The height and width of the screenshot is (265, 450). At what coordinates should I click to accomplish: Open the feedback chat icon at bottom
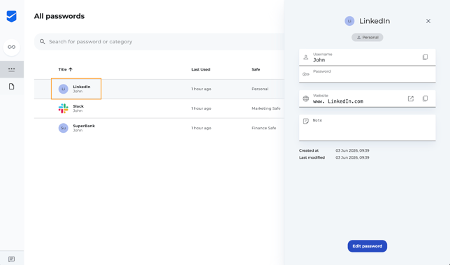point(11,259)
